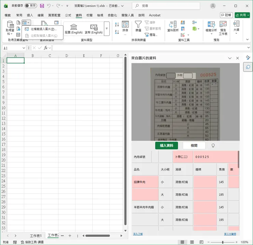The image size is (253, 245).
Task: Expand the Name Box dropdown arrow
Action: click(x=24, y=48)
